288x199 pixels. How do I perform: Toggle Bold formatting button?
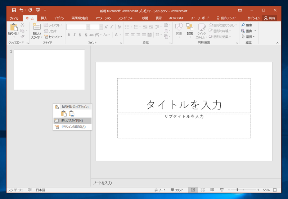(69, 35)
